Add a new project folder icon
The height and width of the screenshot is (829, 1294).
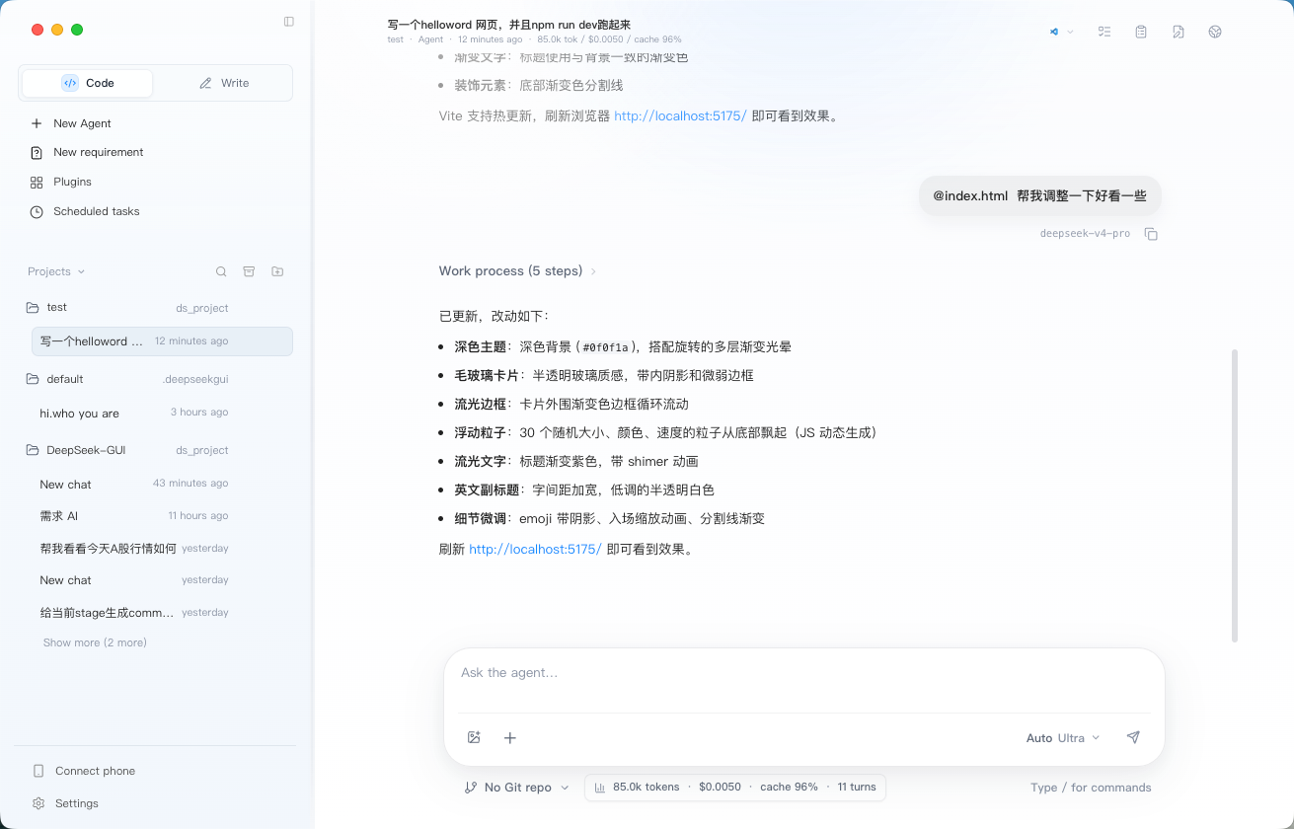[x=277, y=271]
